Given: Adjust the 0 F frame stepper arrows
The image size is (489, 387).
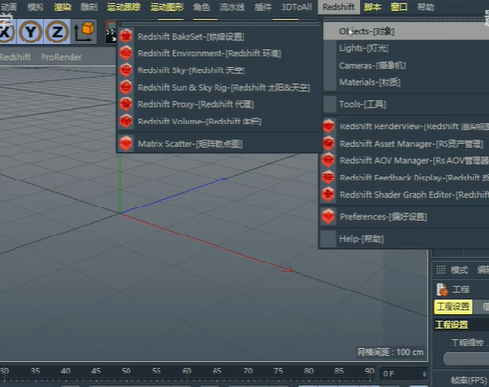Looking at the screenshot, I should (424, 373).
